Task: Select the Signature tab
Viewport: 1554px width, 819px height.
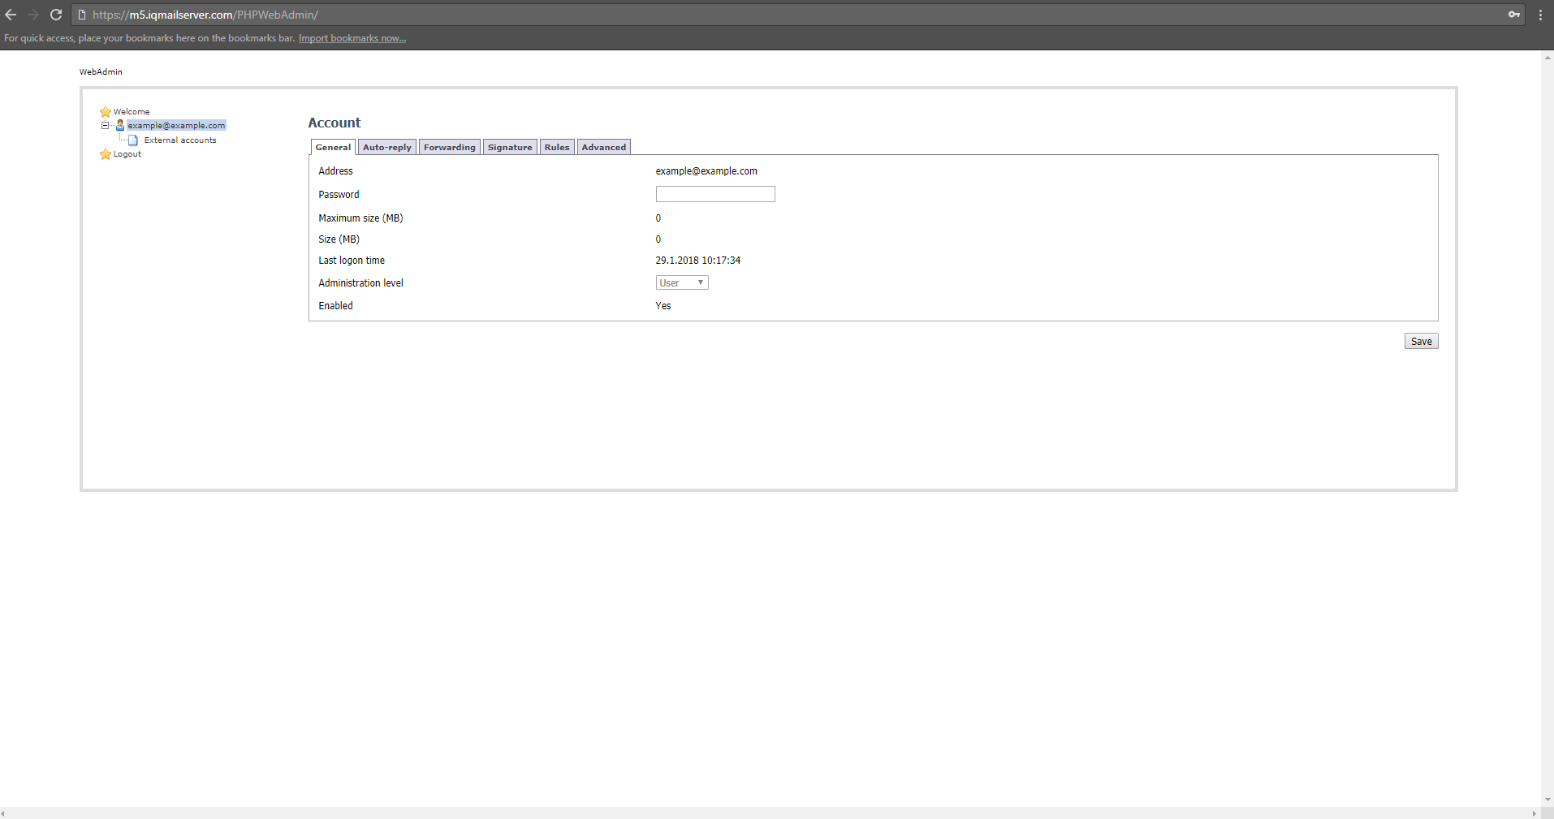Action: click(510, 147)
